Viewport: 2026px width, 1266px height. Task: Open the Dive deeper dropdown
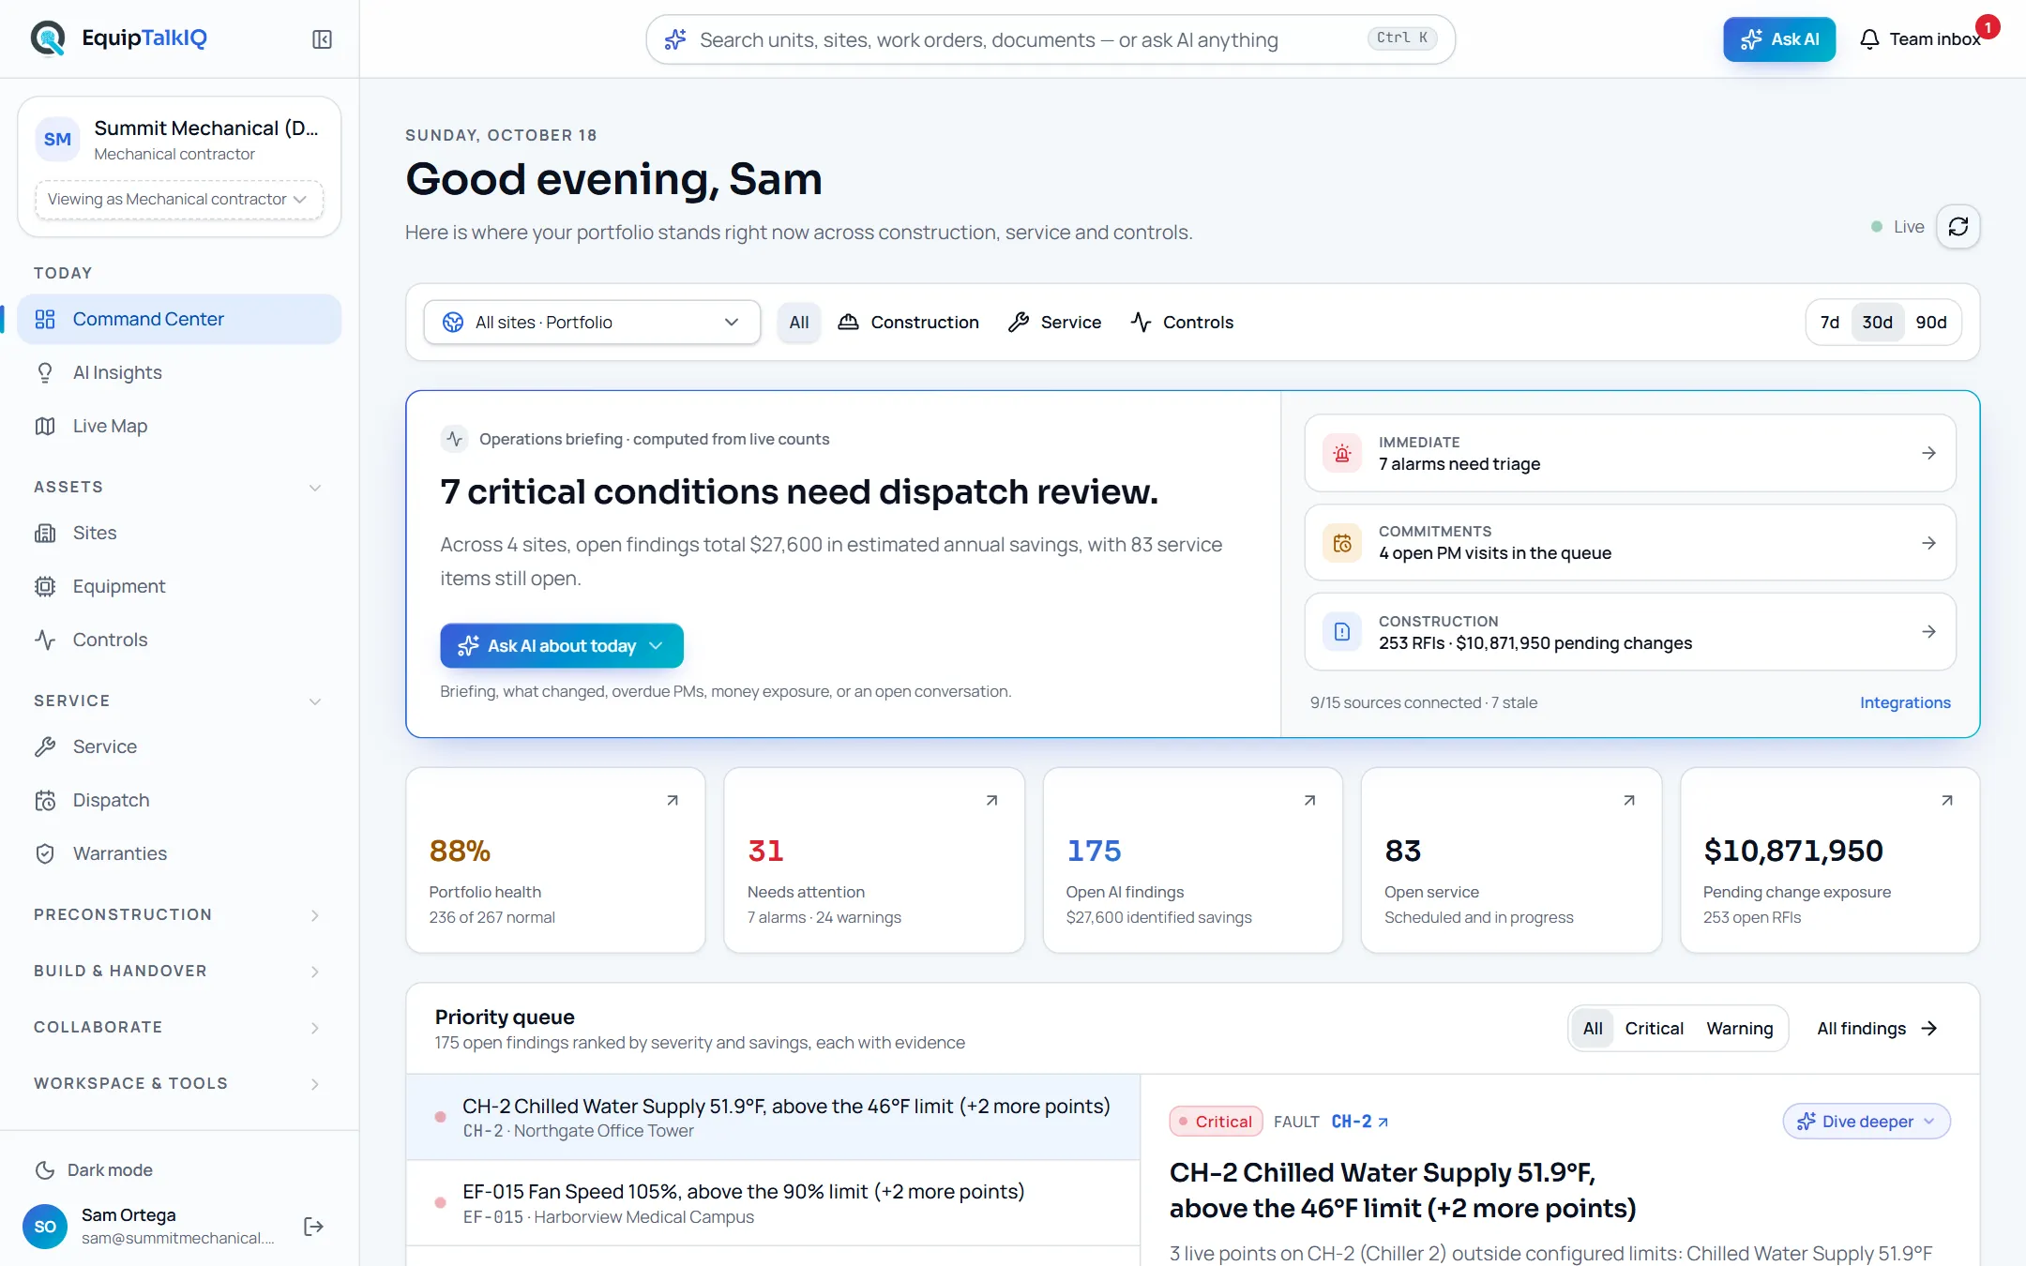click(x=1867, y=1122)
